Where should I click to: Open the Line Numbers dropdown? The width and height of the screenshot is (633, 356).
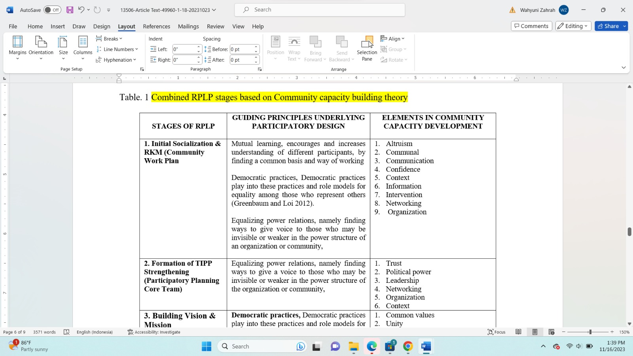(x=117, y=49)
